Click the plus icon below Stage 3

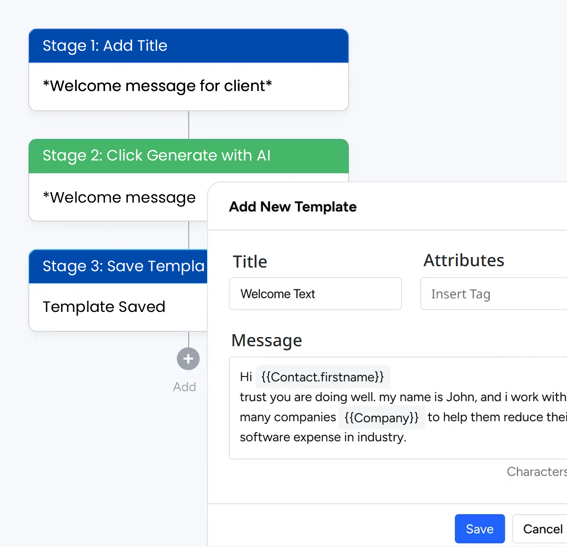point(188,359)
